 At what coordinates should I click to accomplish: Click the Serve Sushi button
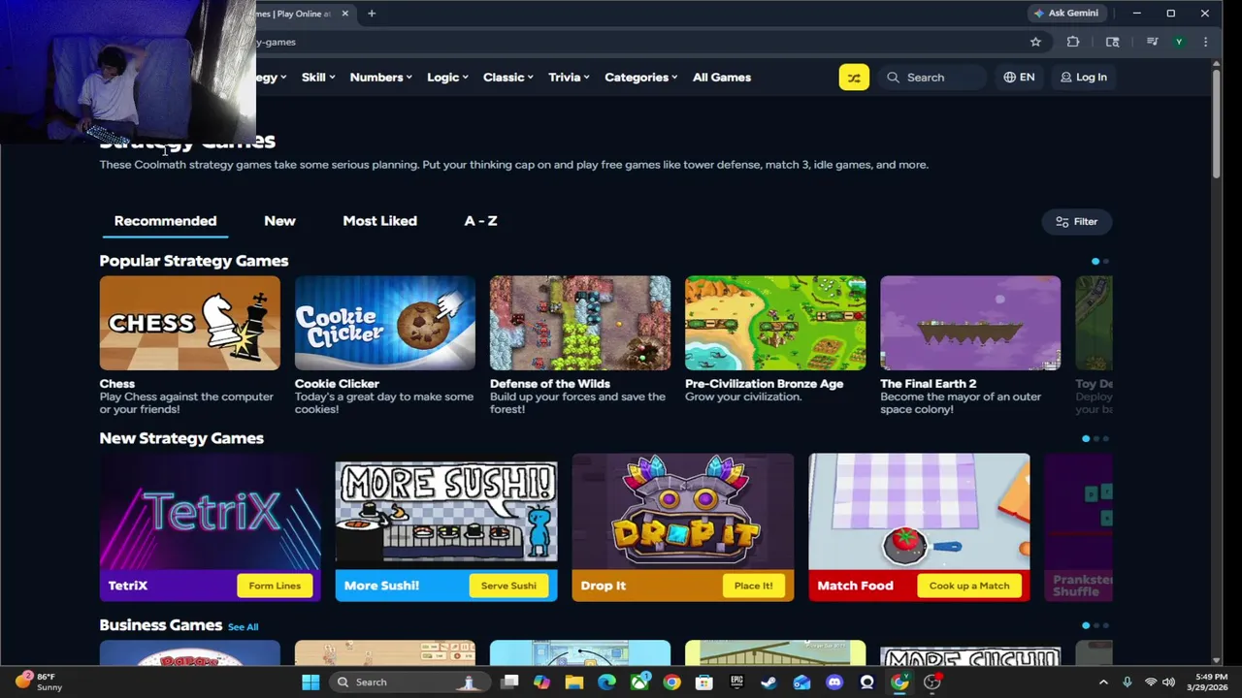[x=508, y=586]
